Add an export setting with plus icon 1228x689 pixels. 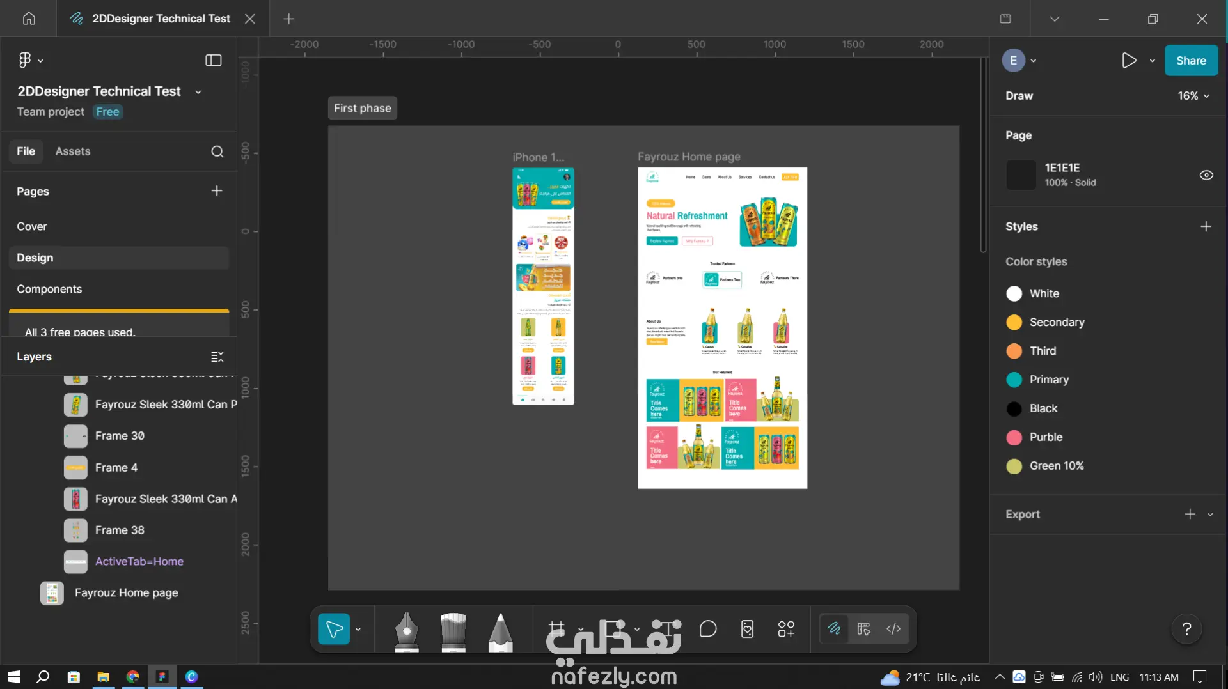click(x=1190, y=514)
